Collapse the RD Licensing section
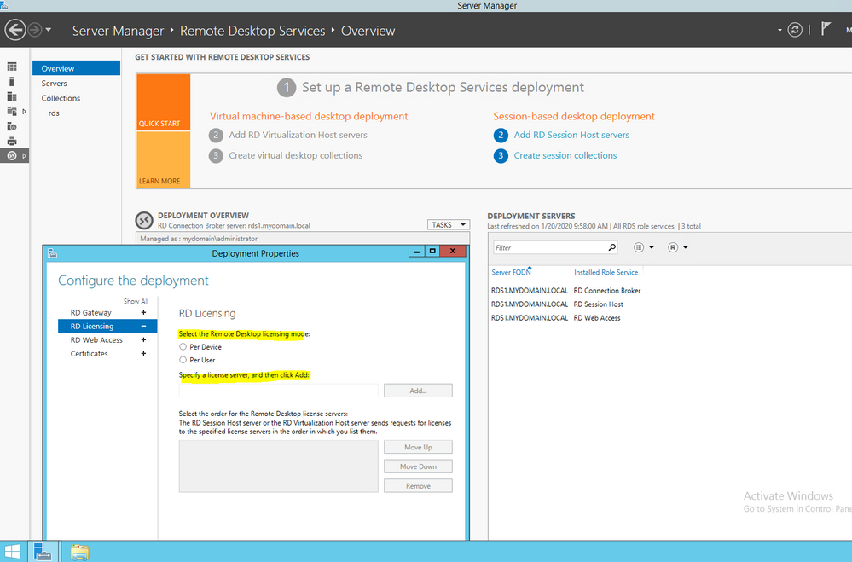 tap(143, 326)
